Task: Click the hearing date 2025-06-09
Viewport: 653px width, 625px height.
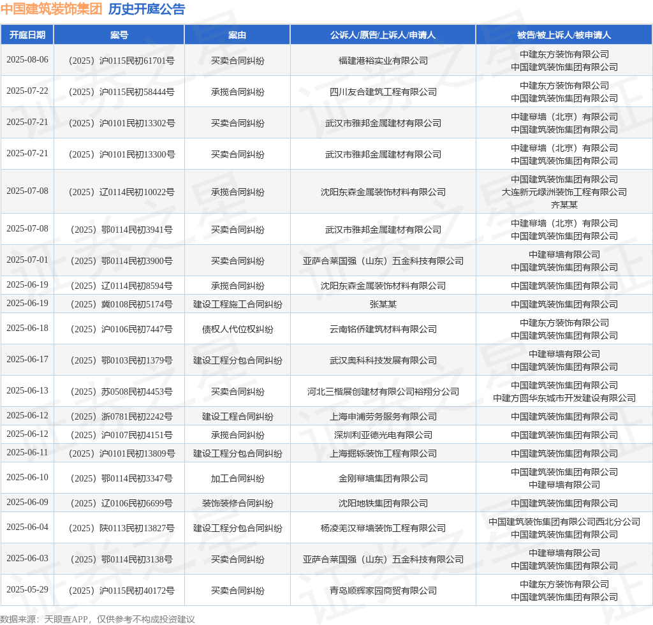Action: click(27, 502)
